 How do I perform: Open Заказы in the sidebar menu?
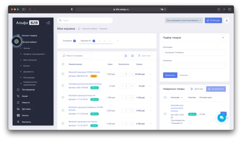click(27, 48)
